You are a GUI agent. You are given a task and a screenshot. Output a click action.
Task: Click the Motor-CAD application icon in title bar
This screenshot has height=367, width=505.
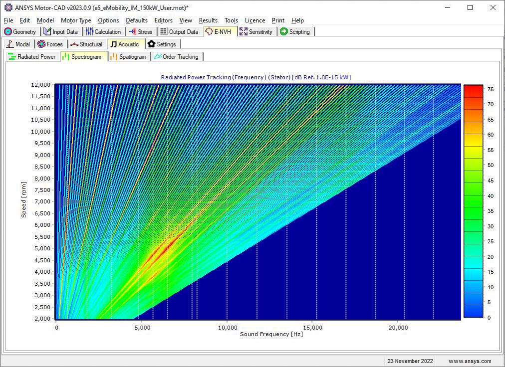point(8,7)
